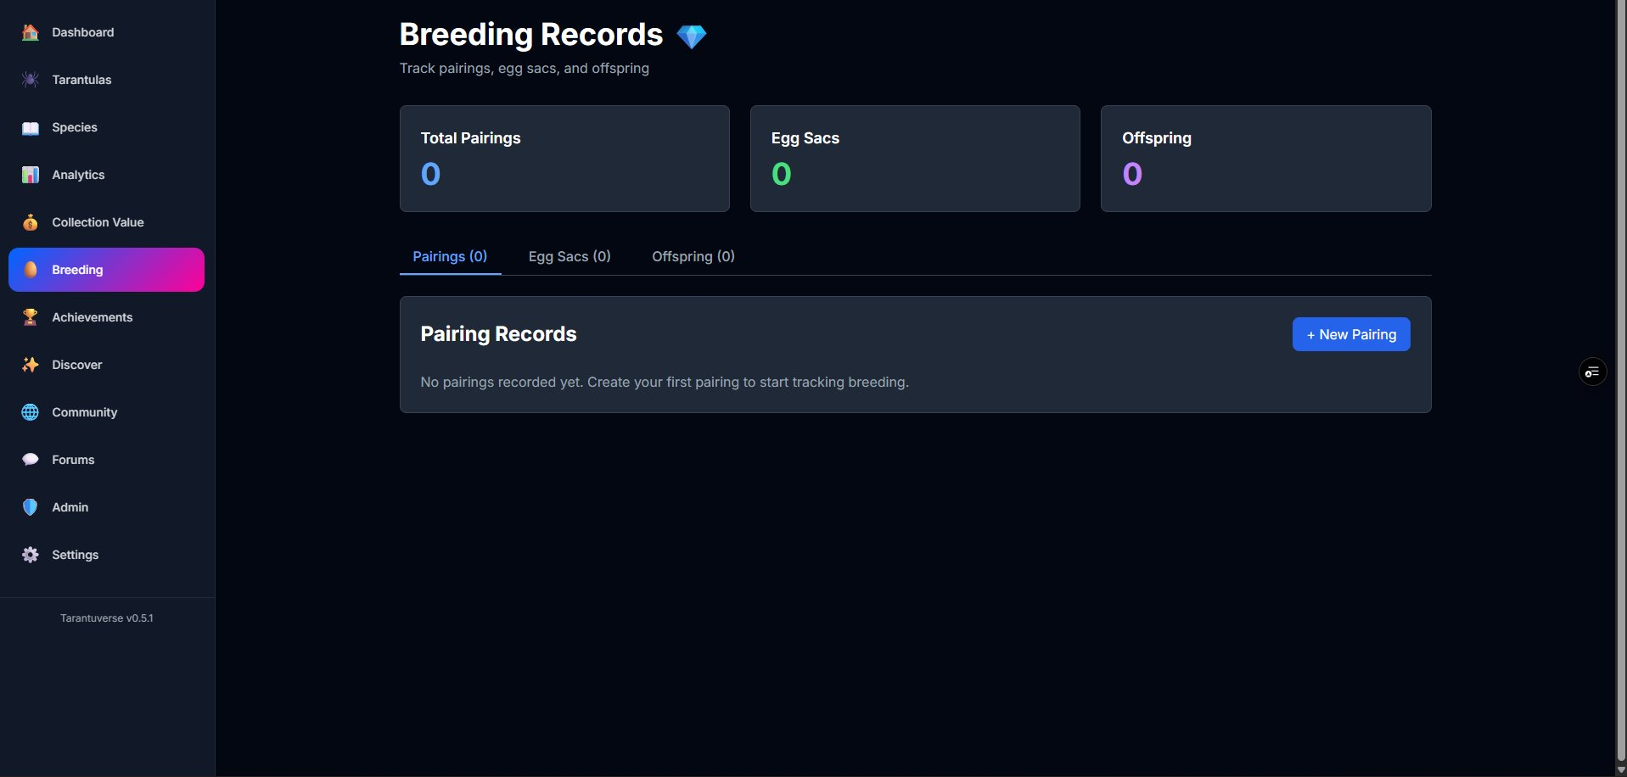The image size is (1627, 777).
Task: Open the Community sidebar link
Action: pos(106,412)
